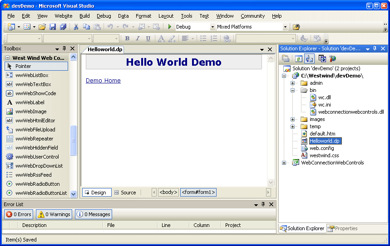Switch to the Properties tab
The image size is (390, 246).
tap(343, 228)
